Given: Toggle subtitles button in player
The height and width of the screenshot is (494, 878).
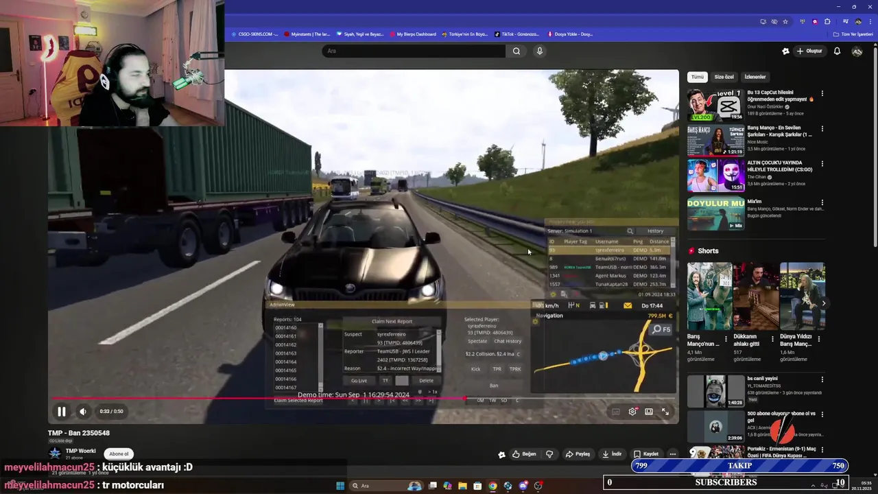Looking at the screenshot, I should point(615,412).
